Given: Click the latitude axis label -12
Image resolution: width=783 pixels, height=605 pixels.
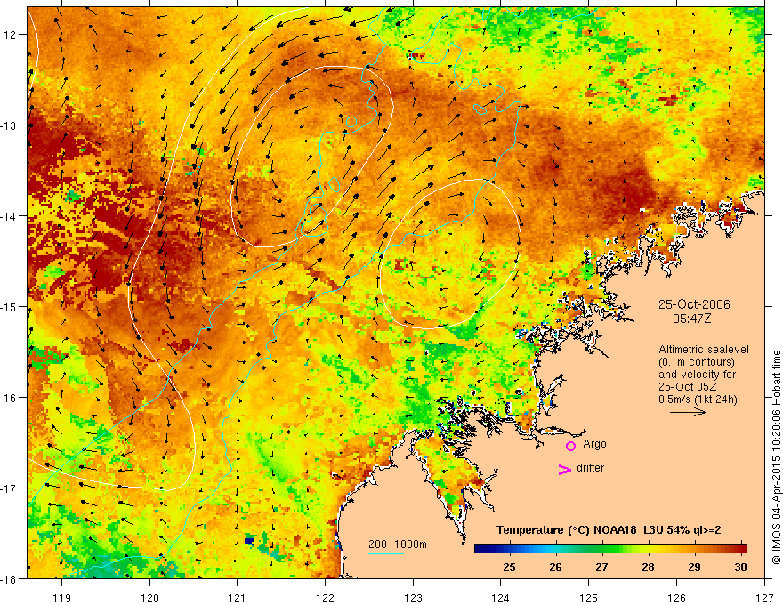Looking at the screenshot, I should pyautogui.click(x=9, y=35).
